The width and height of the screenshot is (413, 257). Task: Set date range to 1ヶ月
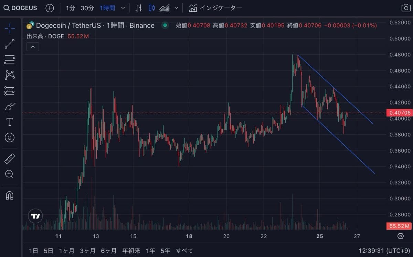(x=67, y=250)
